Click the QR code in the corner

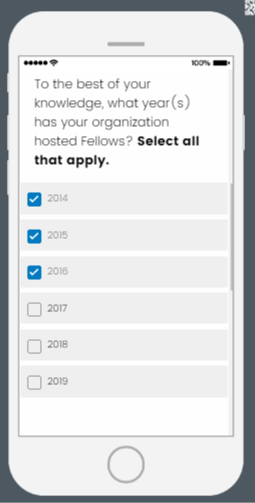[250, 7]
